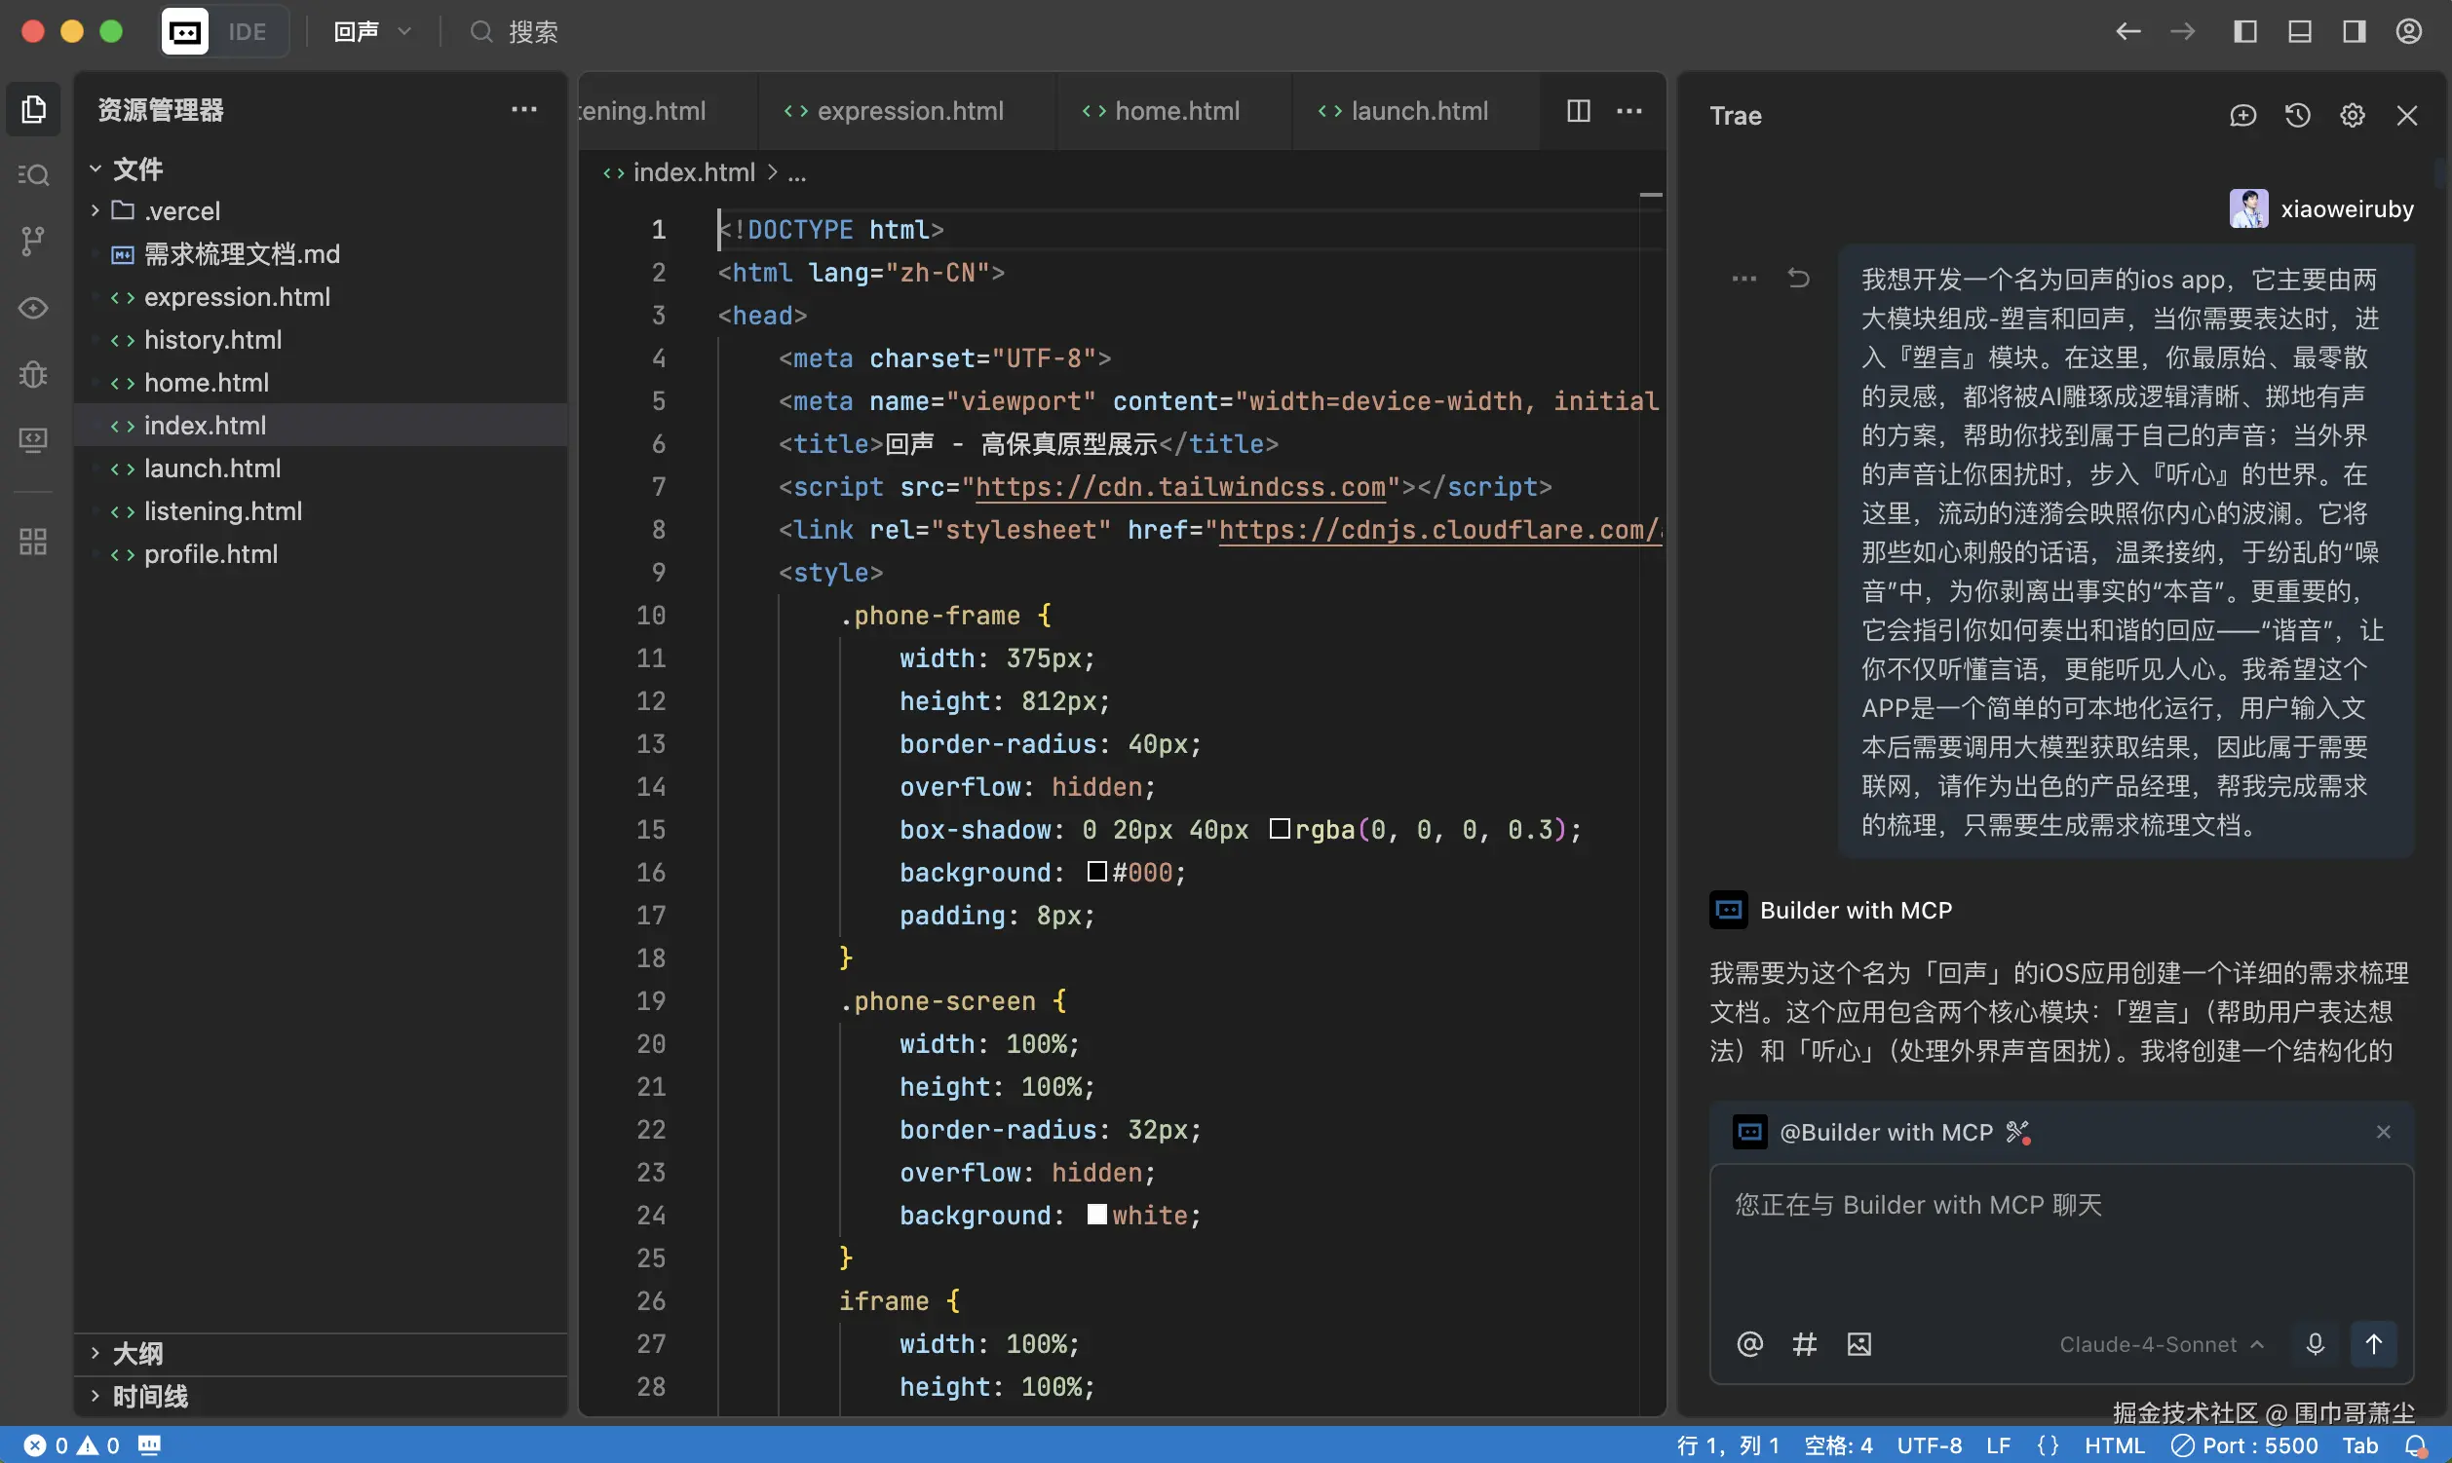Click Port : 5500 live server status
This screenshot has height=1463, width=2452.
2245,1445
